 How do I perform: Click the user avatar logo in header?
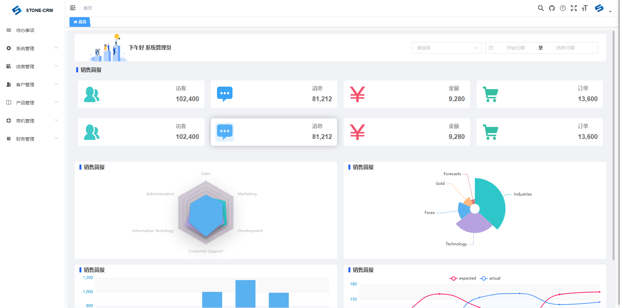(599, 8)
